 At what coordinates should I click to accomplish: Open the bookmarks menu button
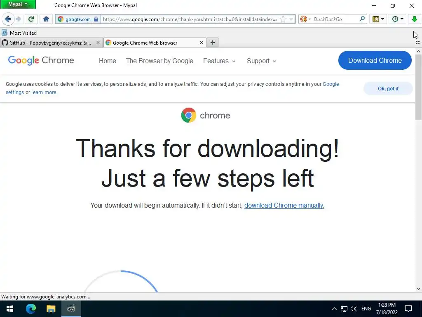click(378, 19)
